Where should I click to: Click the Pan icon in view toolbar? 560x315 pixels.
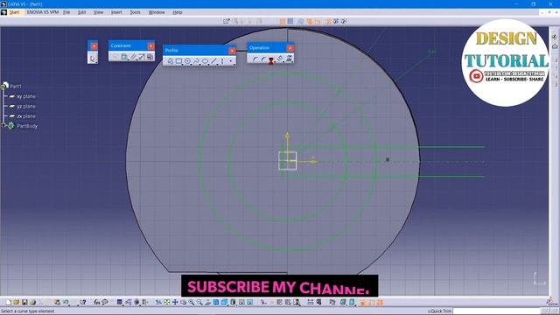click(x=175, y=303)
